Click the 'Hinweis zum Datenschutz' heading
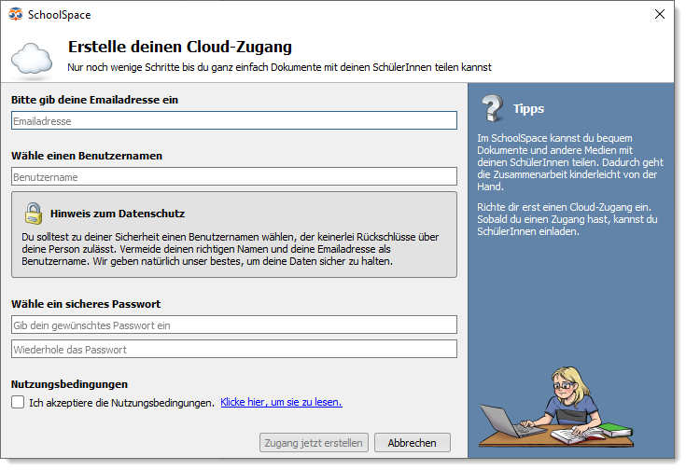This screenshot has width=686, height=470. [118, 214]
